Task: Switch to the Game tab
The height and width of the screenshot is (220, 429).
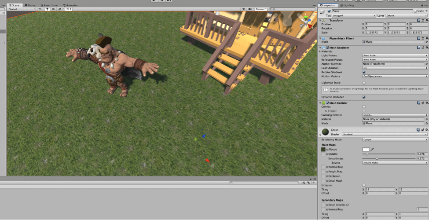Action: click(x=29, y=5)
